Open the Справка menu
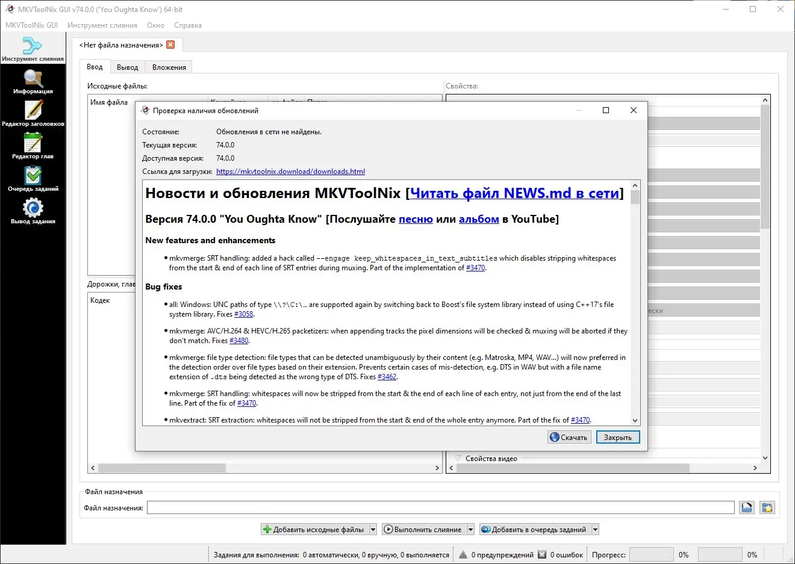This screenshot has width=795, height=564. tap(188, 25)
